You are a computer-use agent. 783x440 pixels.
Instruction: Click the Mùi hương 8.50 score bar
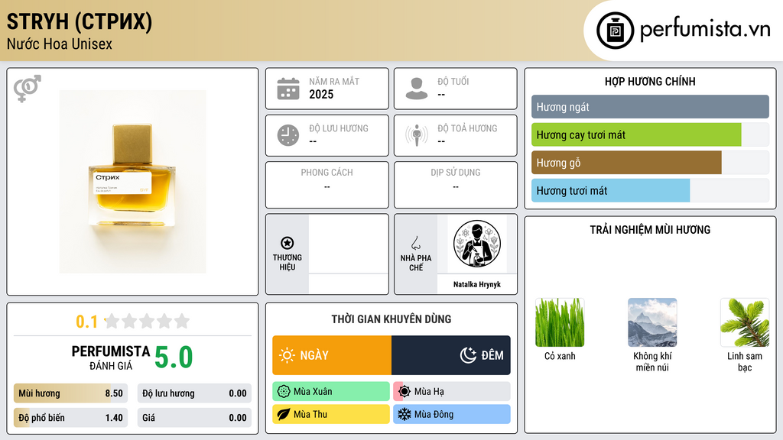pyautogui.click(x=70, y=393)
